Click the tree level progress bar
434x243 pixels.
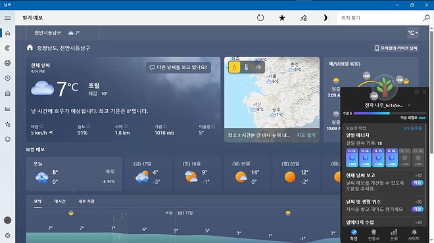[390, 114]
